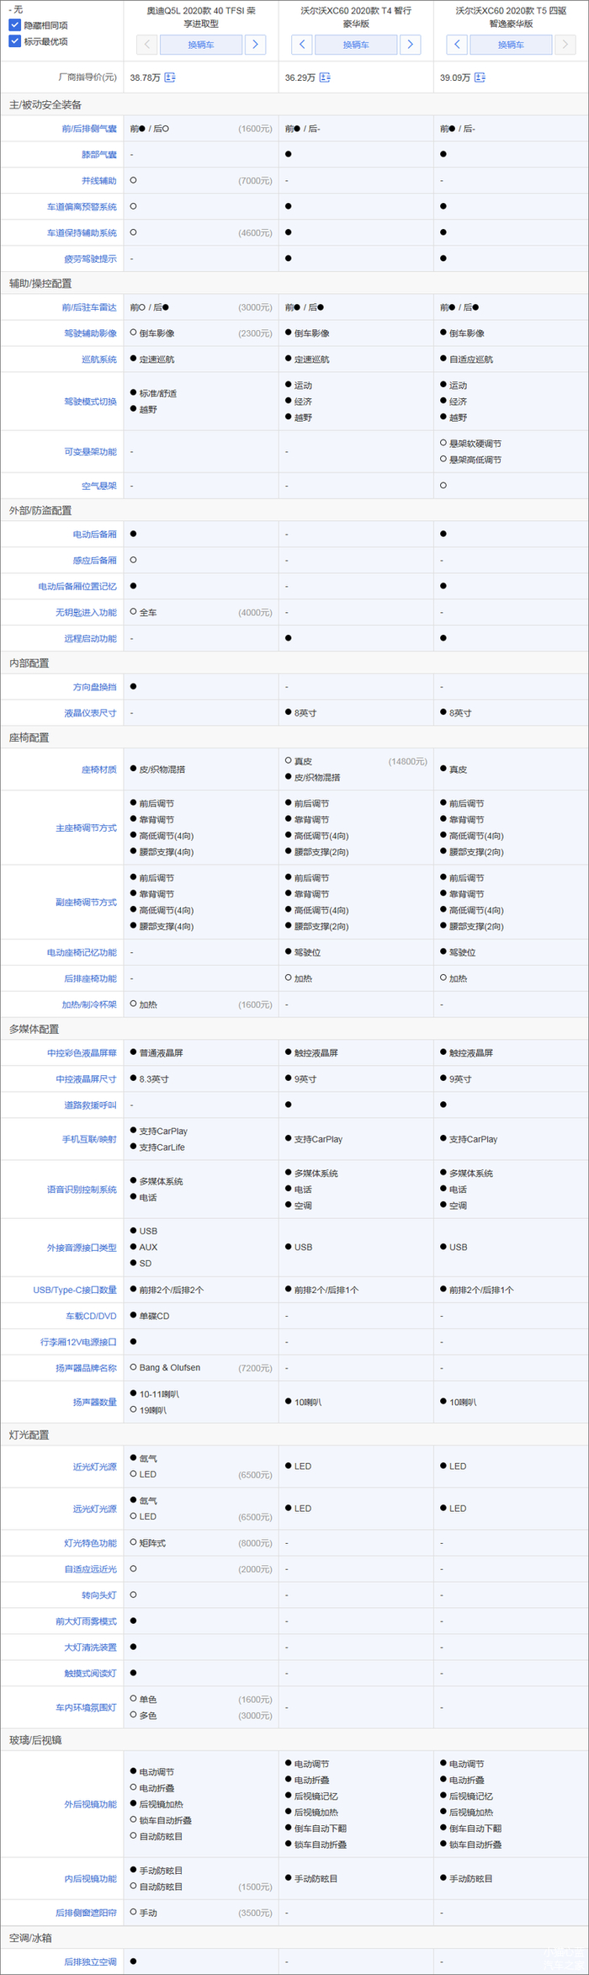Image resolution: width=589 pixels, height=1975 pixels.
Task: Click the 自适应巡航 cell in T5 column
Action: coord(471,359)
